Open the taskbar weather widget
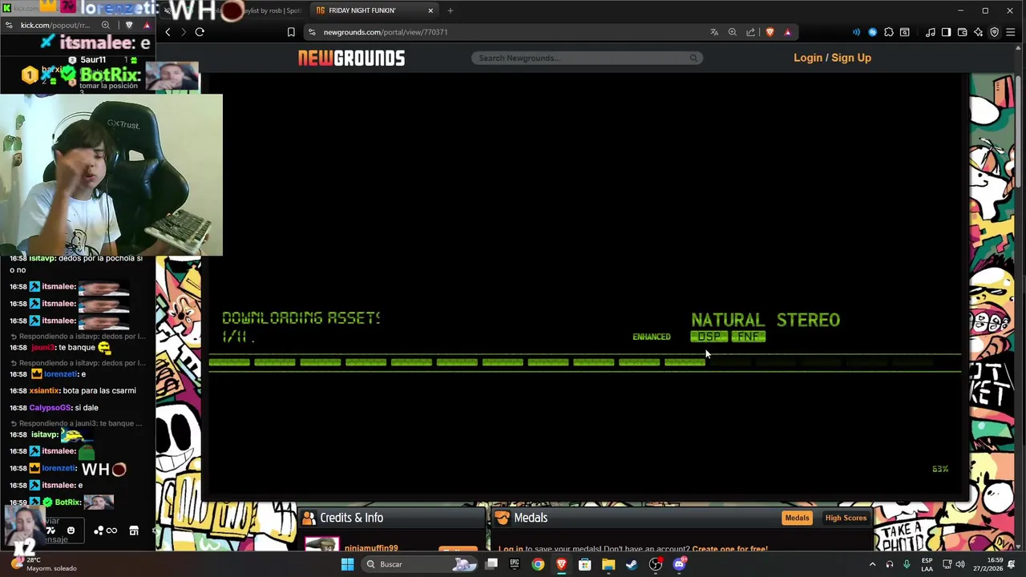The width and height of the screenshot is (1026, 577). 44,564
